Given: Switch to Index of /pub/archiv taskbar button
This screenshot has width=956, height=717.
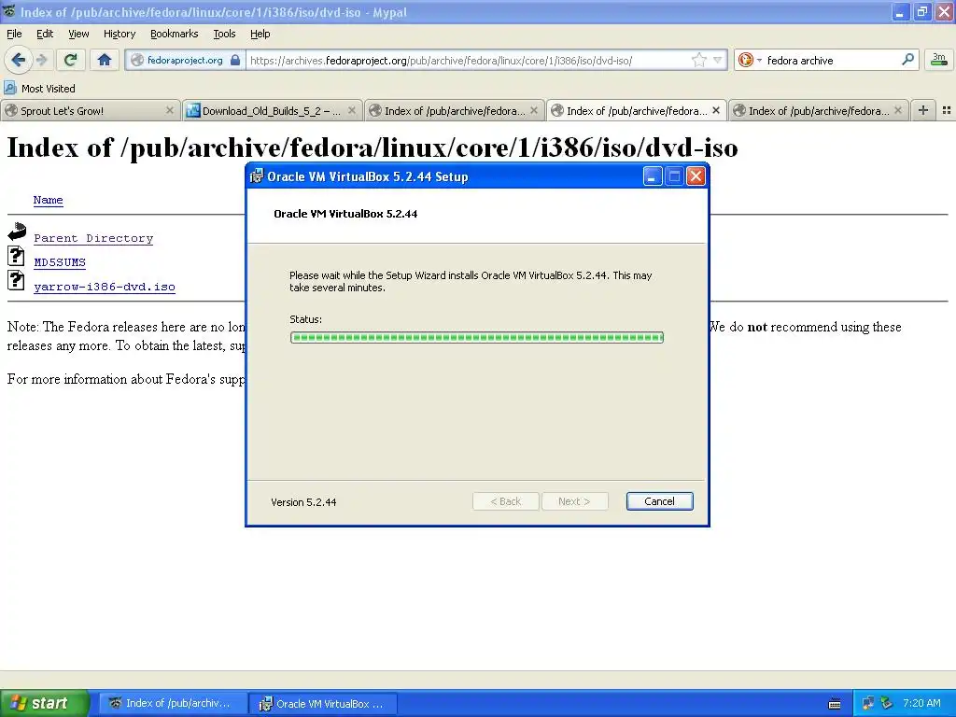Looking at the screenshot, I should pos(174,704).
